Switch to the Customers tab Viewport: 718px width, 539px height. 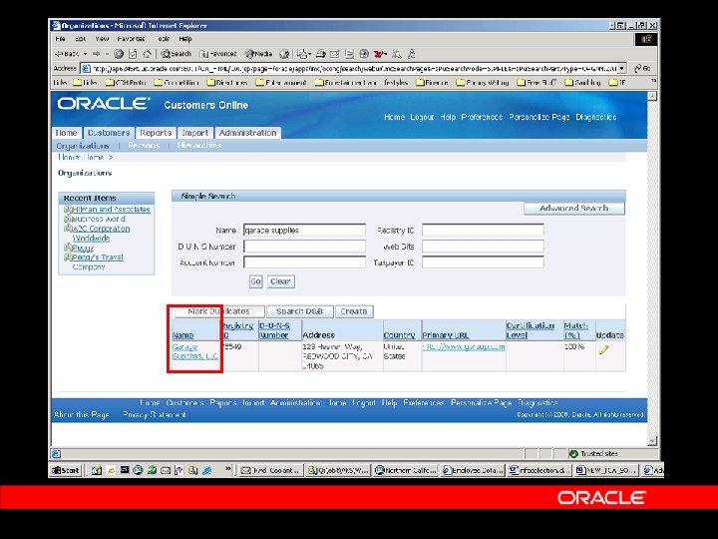(x=109, y=133)
